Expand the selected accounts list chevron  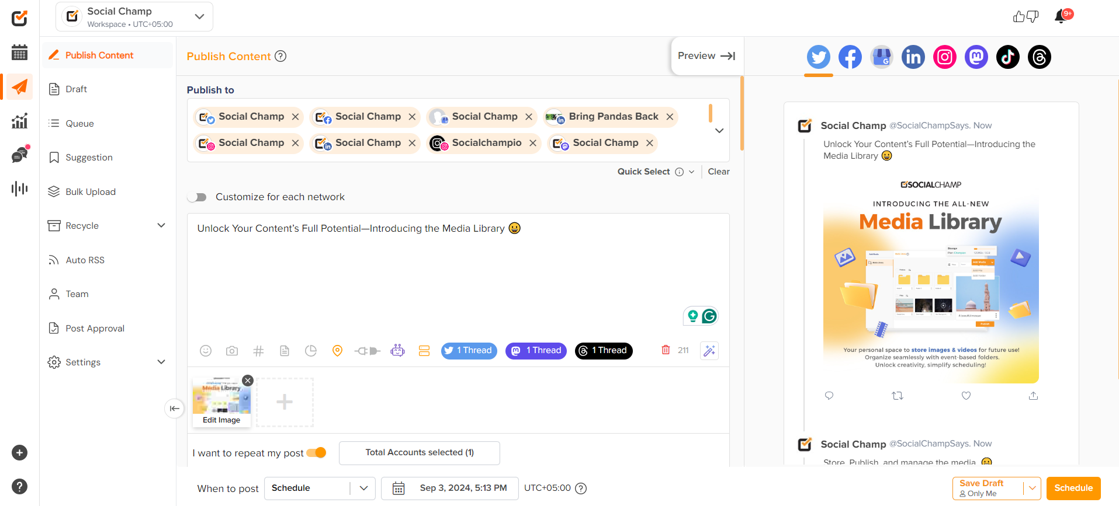tap(719, 131)
